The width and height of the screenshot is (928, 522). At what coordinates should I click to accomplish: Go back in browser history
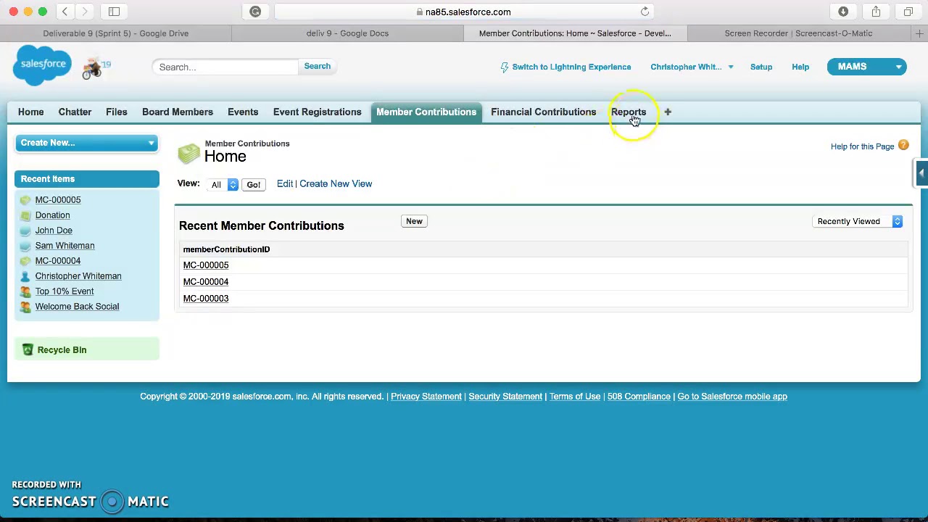coord(65,12)
